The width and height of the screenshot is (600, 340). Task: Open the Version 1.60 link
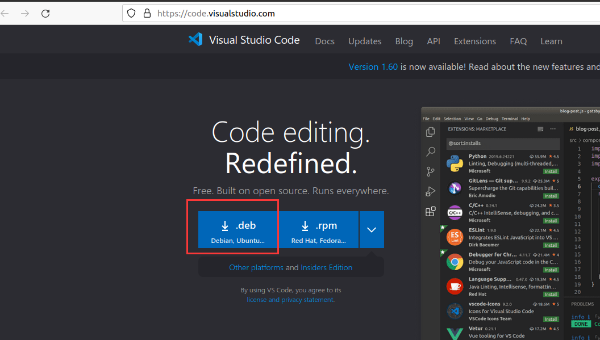point(373,67)
